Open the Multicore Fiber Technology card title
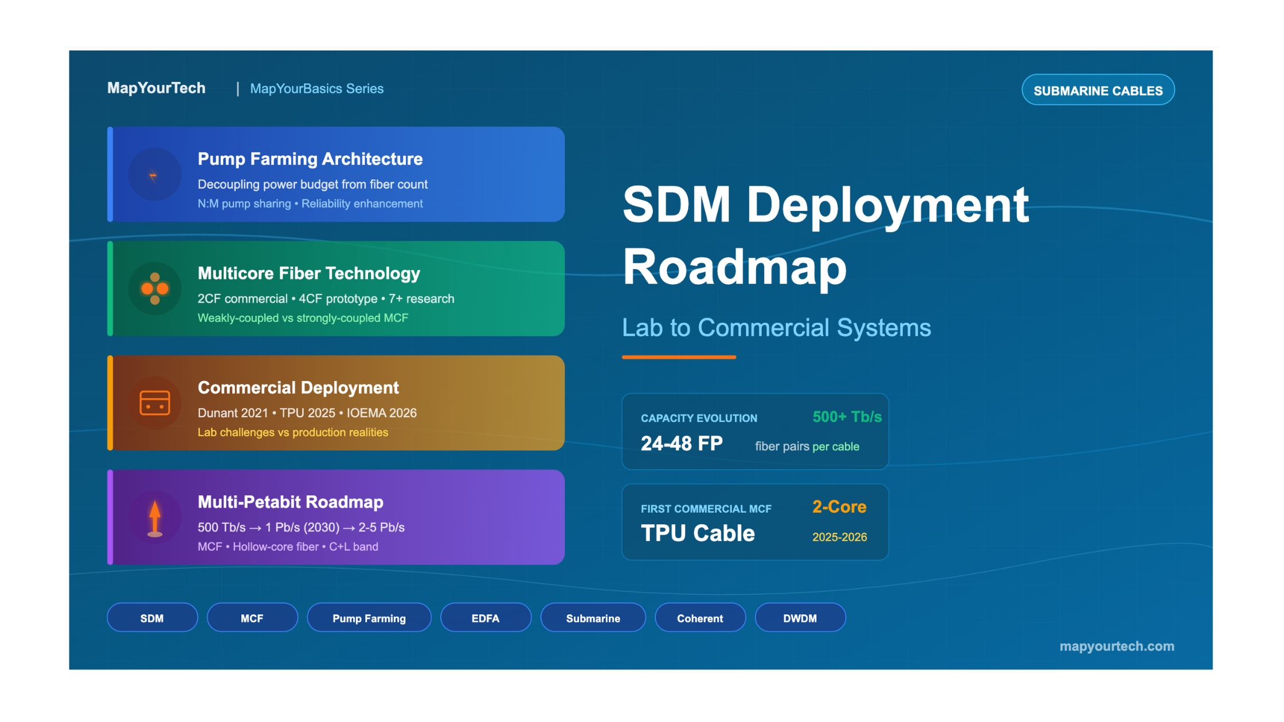Viewport: 1284px width, 722px height. (308, 273)
